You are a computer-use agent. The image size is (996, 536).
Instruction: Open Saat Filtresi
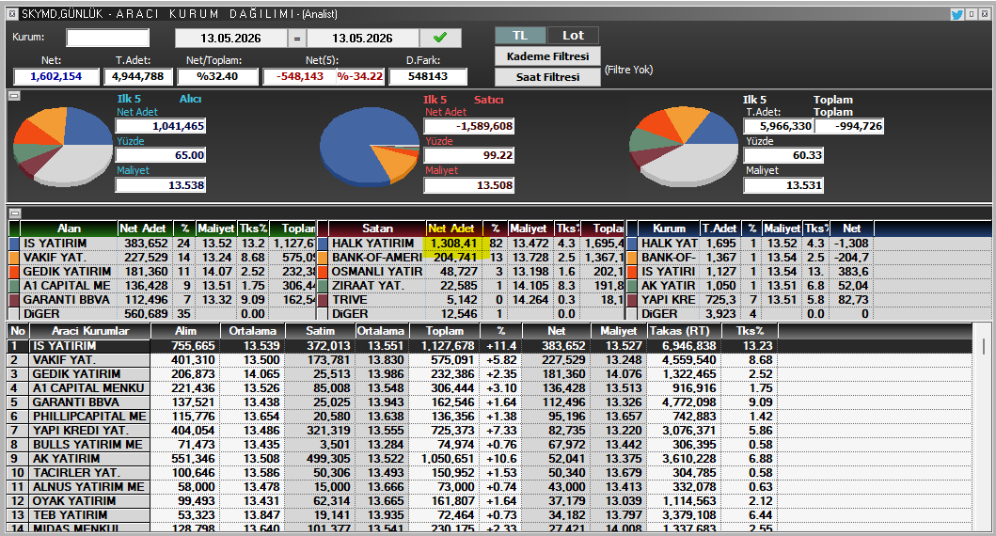point(547,77)
